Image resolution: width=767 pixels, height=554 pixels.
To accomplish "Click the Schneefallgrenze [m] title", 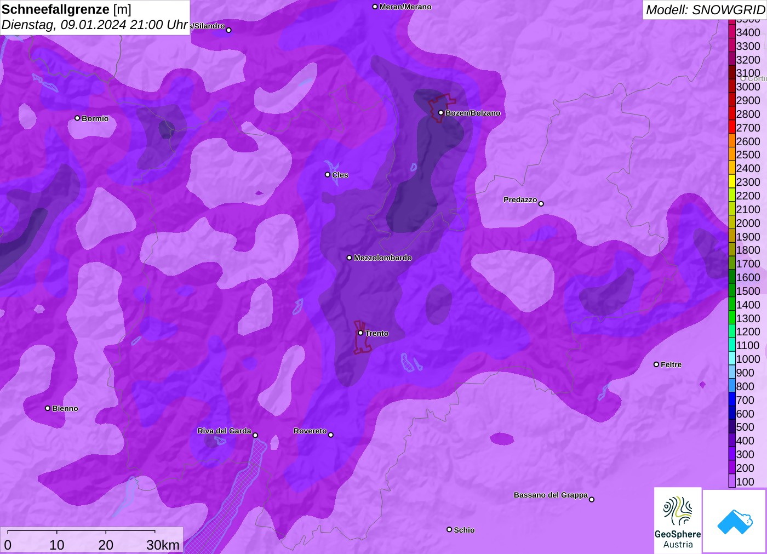I will click(x=66, y=9).
